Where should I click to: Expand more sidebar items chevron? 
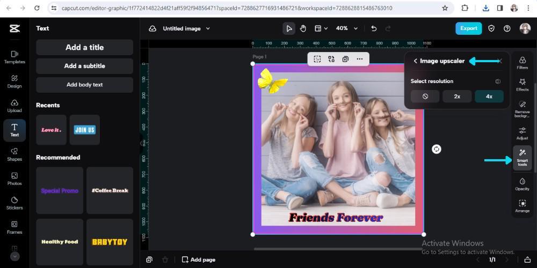[14, 256]
